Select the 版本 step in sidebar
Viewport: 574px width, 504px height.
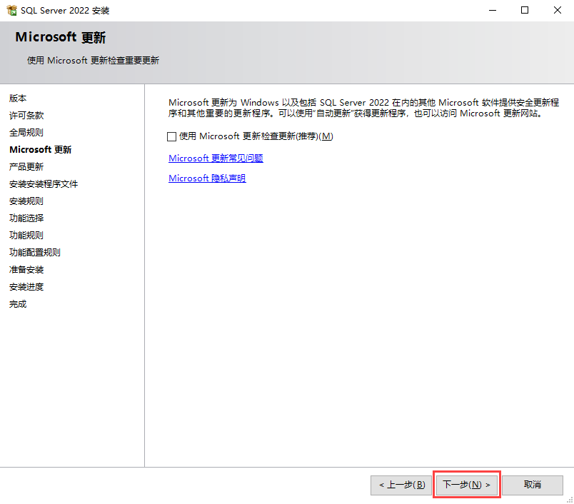[x=18, y=99]
